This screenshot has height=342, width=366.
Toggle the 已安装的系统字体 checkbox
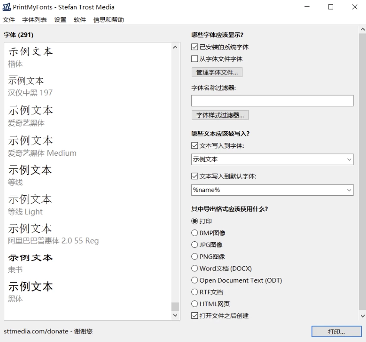coord(195,47)
